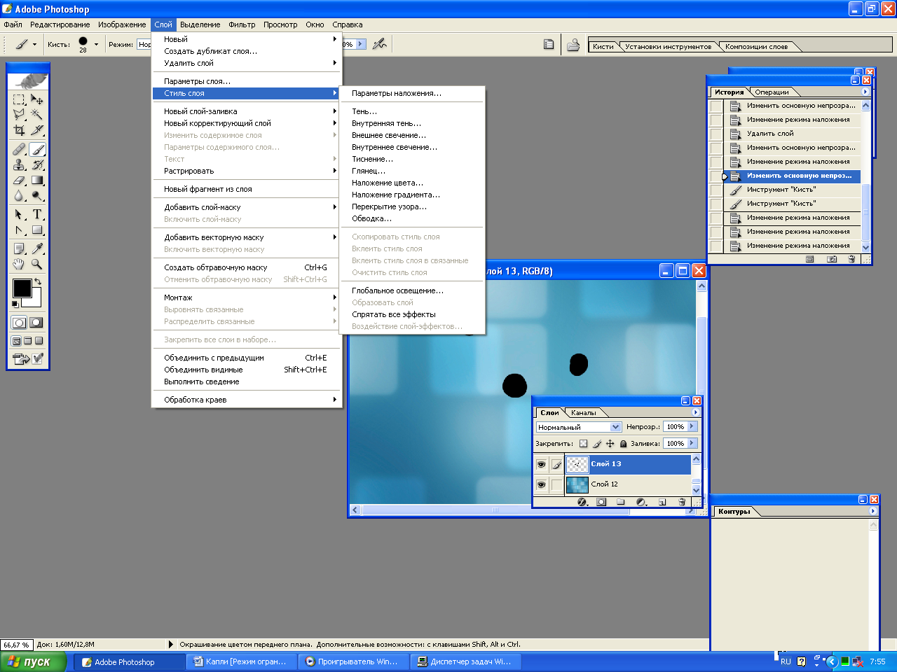Toggle lock all padlock in Layers panel

[x=624, y=444]
